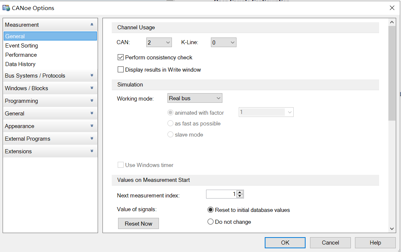
Task: Expand the Appearance section chevron
Action: [92, 126]
